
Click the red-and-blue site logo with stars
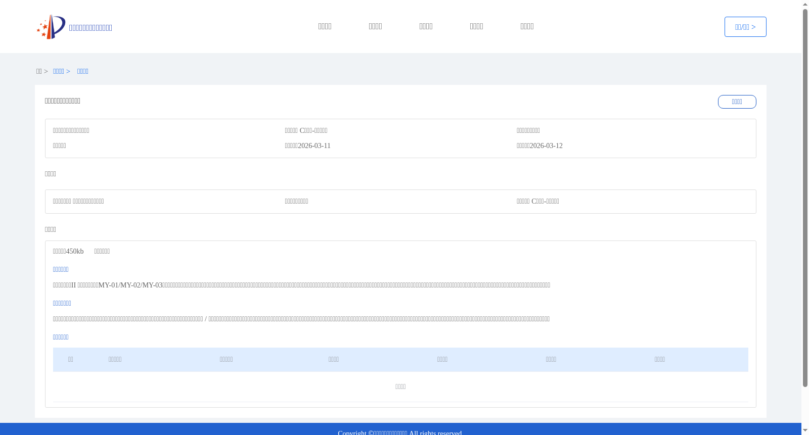coord(51,27)
